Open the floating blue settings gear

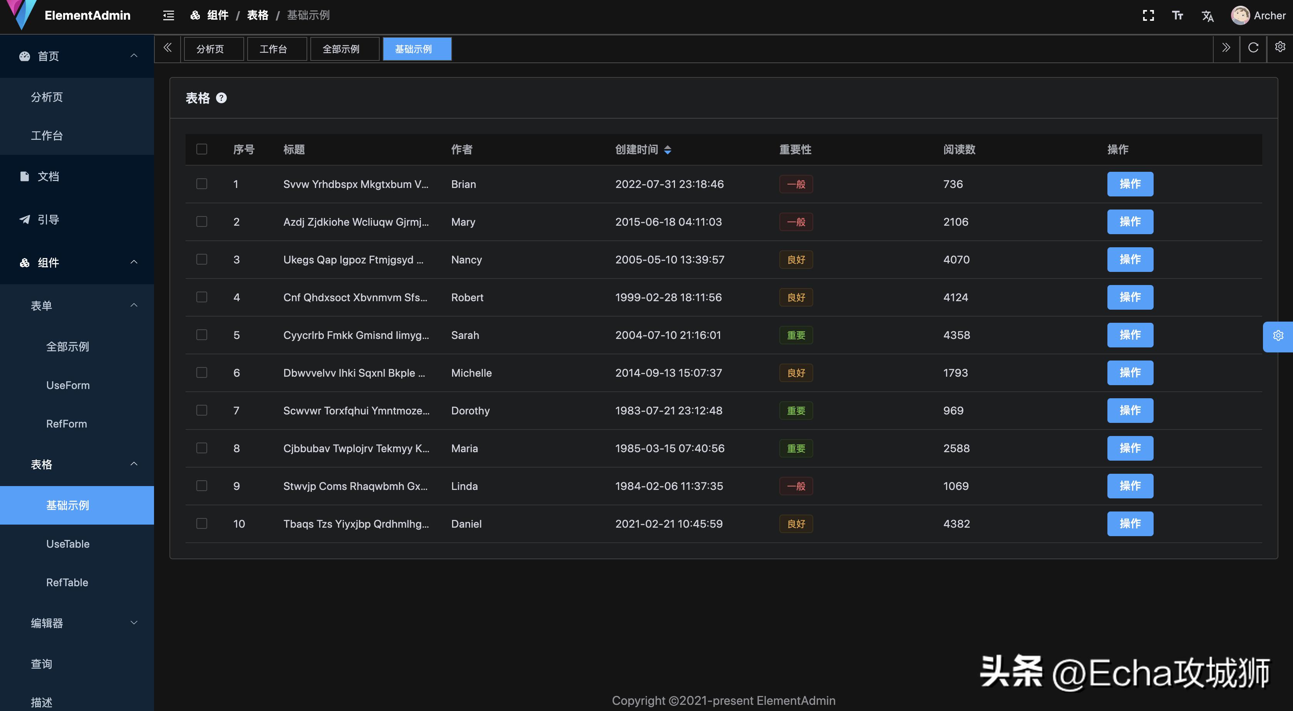click(x=1278, y=336)
